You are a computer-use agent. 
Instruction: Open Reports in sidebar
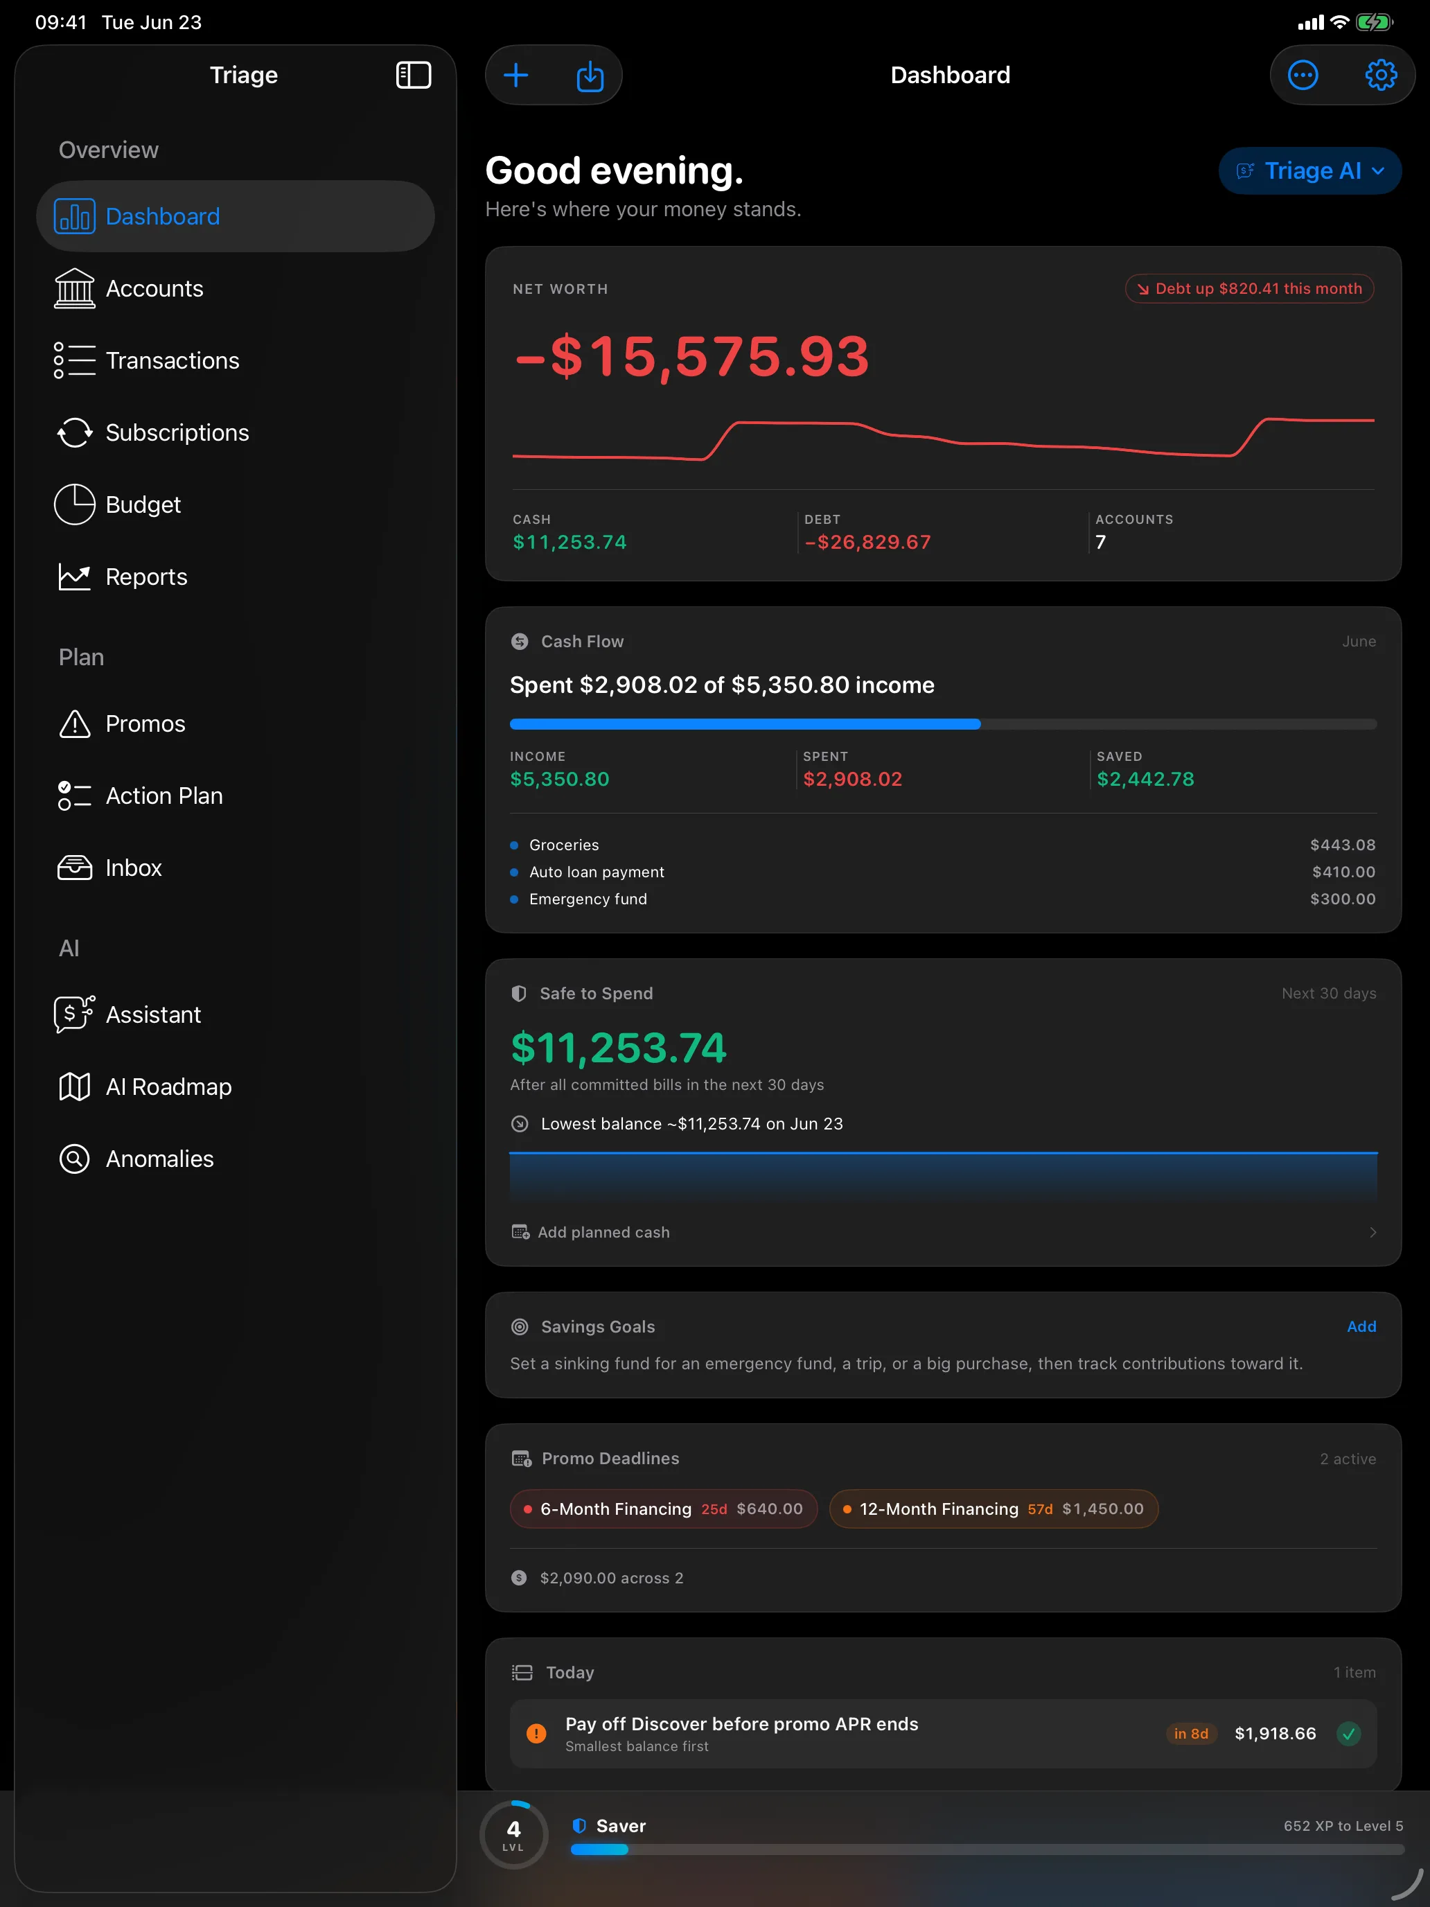[x=236, y=577]
